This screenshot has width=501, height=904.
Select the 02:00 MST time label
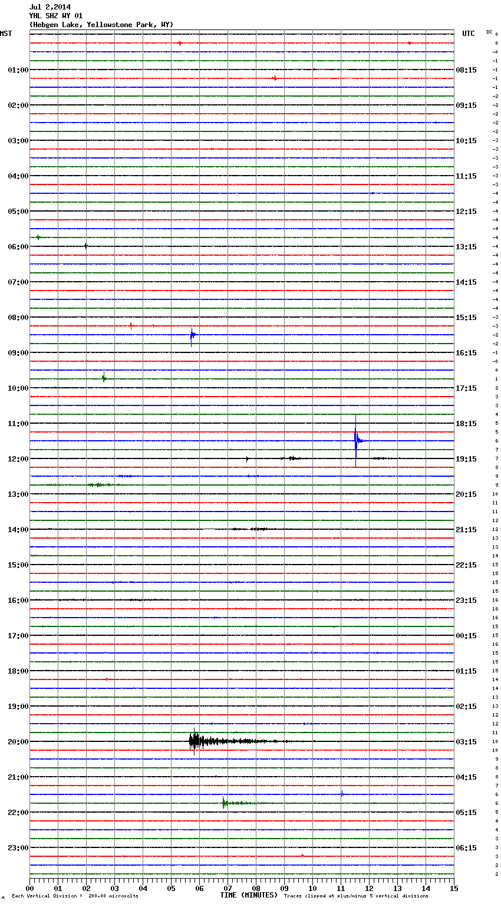[x=18, y=105]
